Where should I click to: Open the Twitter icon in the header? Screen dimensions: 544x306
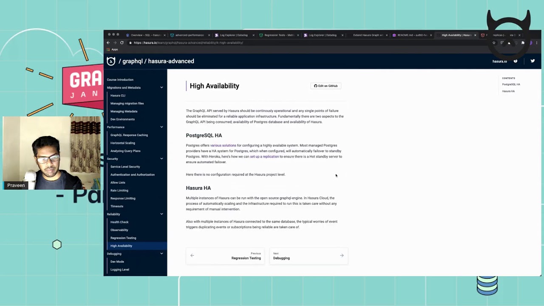pos(533,61)
